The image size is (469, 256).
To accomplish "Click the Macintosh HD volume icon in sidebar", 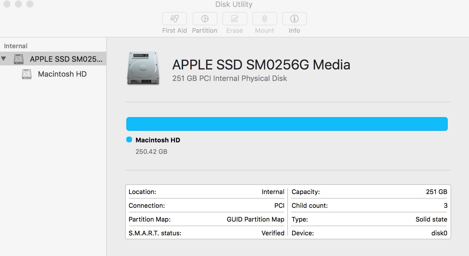I will pos(27,74).
